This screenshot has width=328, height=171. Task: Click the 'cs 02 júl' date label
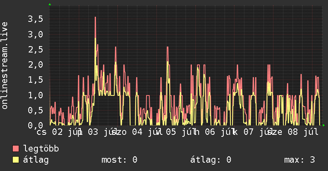pos(59,132)
